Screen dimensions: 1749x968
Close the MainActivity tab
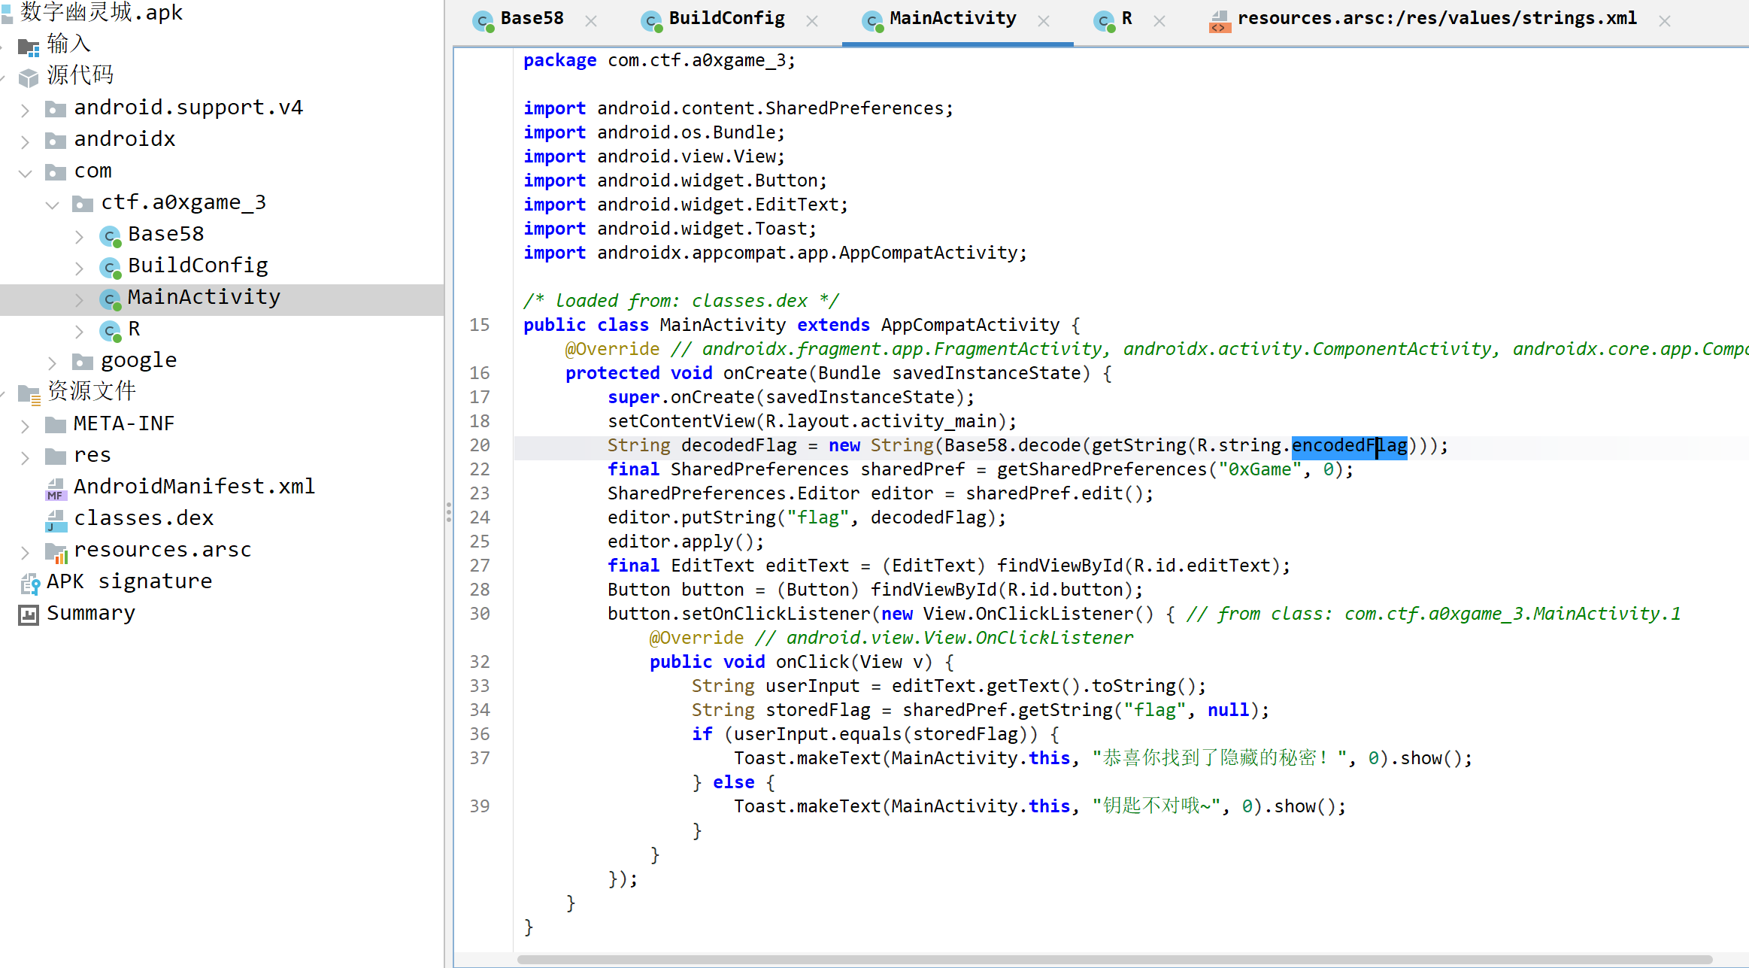1044,22
